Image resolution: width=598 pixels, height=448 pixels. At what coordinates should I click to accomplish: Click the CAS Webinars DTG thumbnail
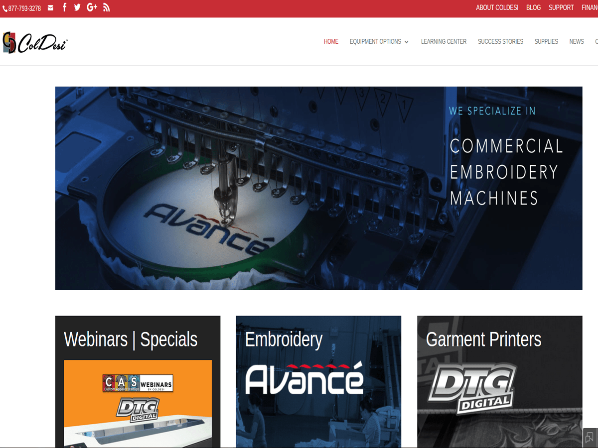138,404
